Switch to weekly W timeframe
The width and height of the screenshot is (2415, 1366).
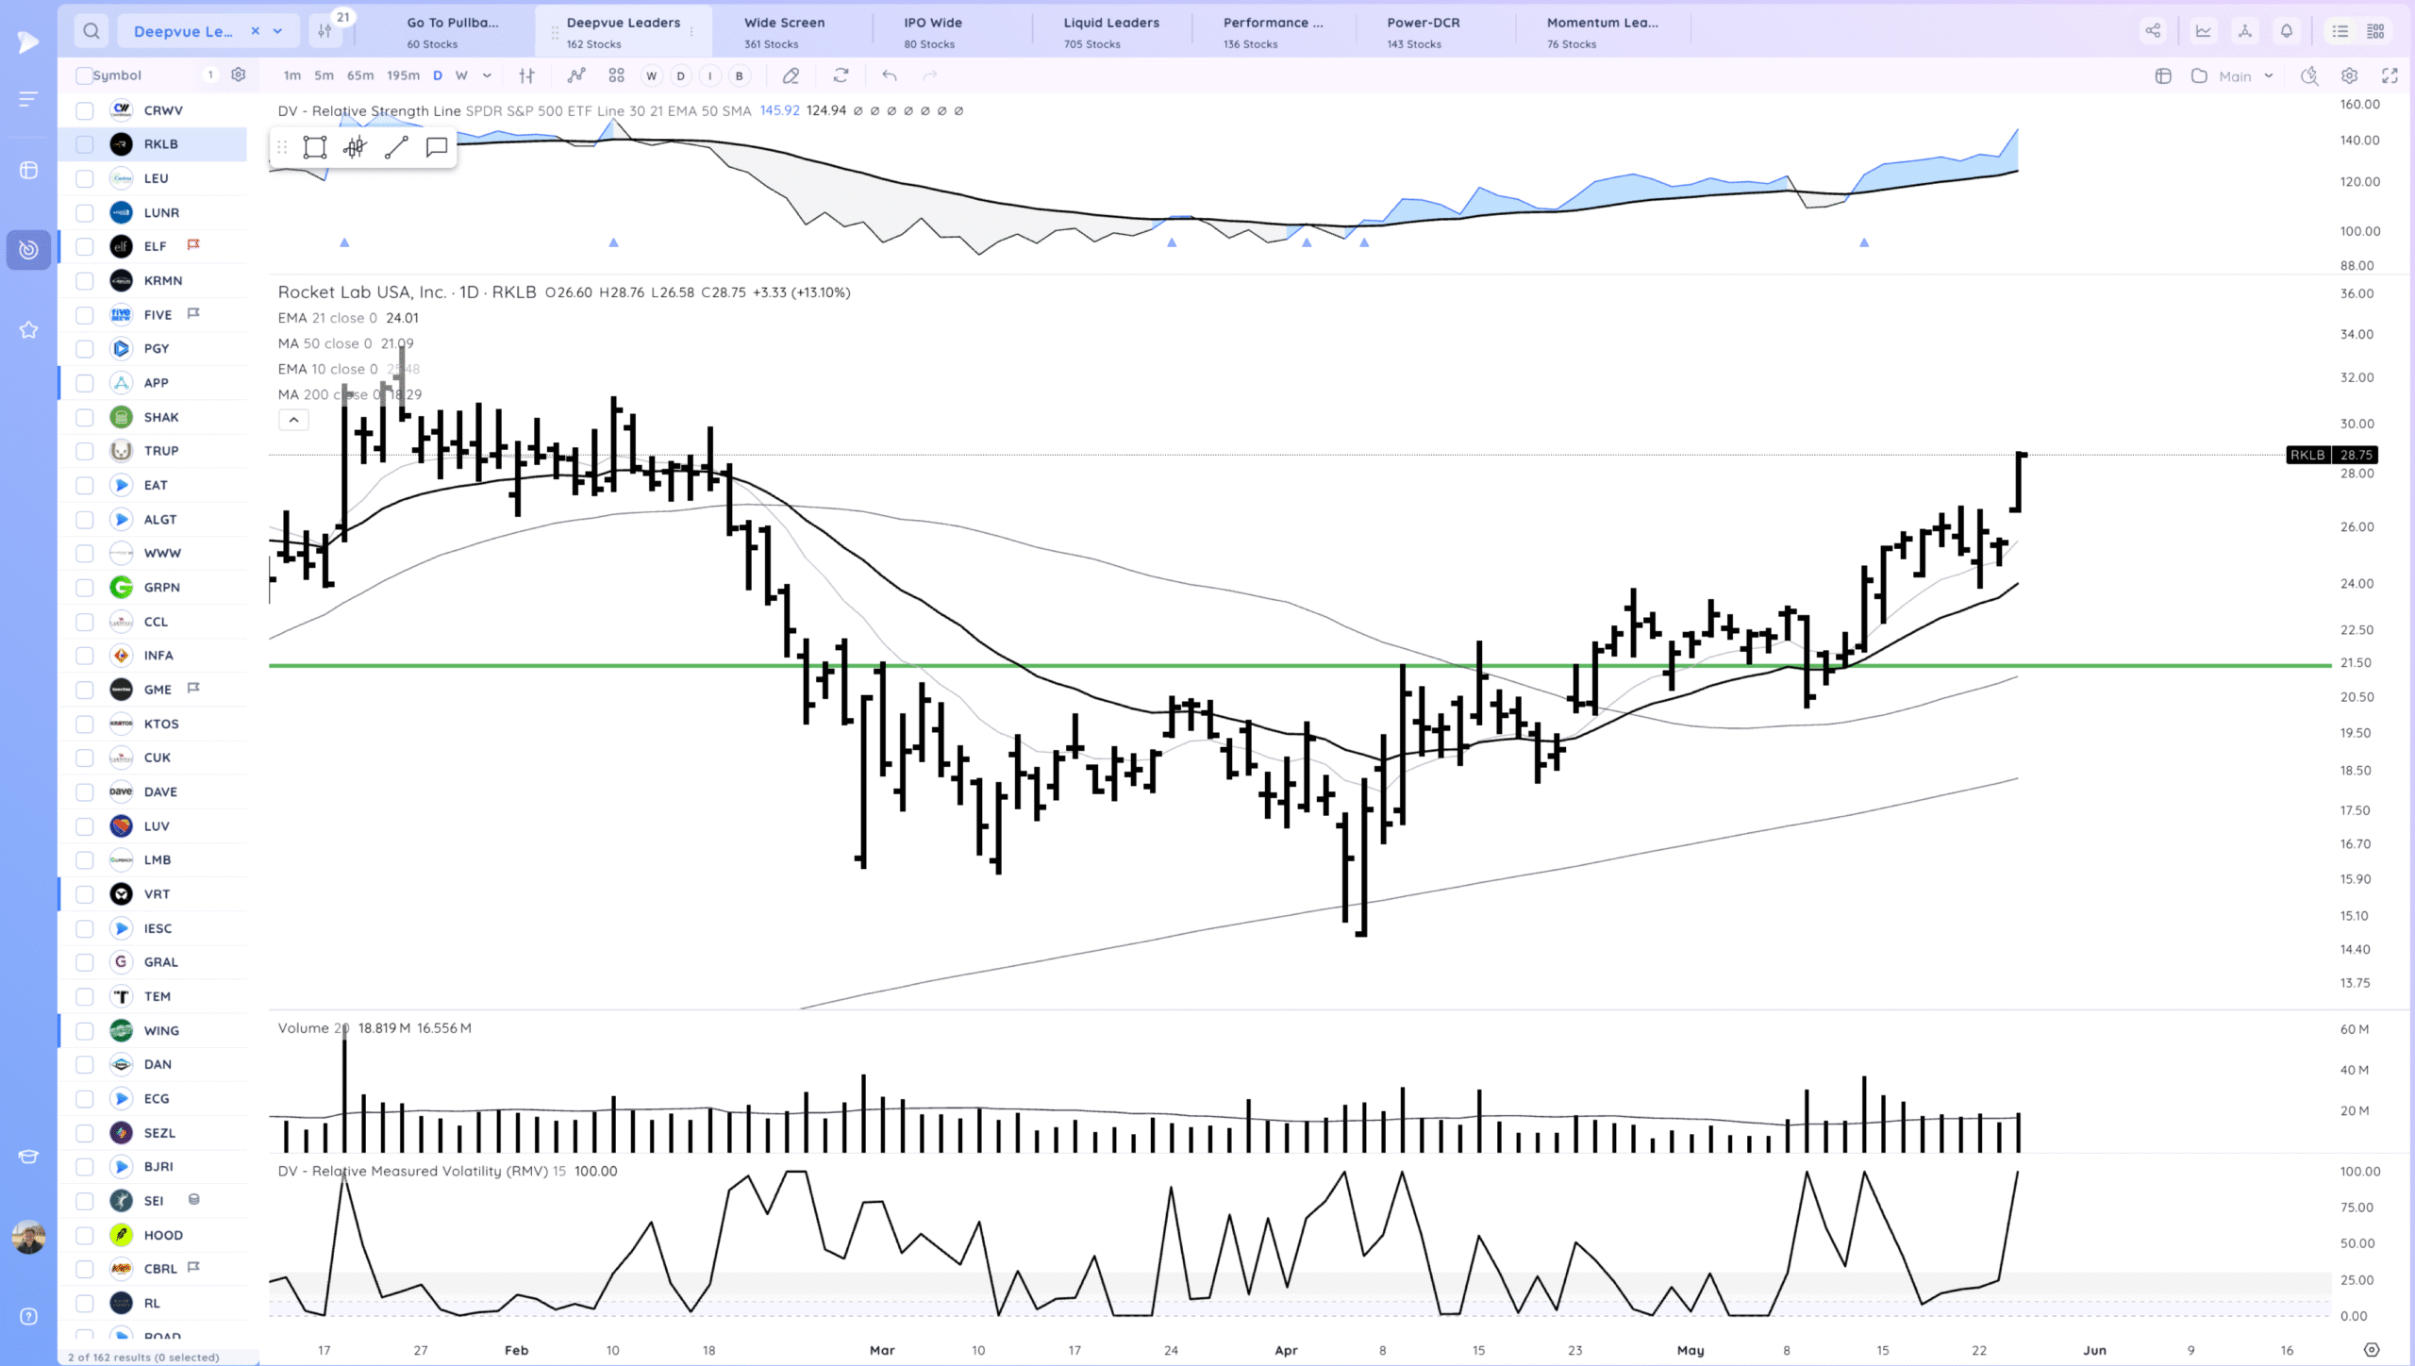click(461, 75)
